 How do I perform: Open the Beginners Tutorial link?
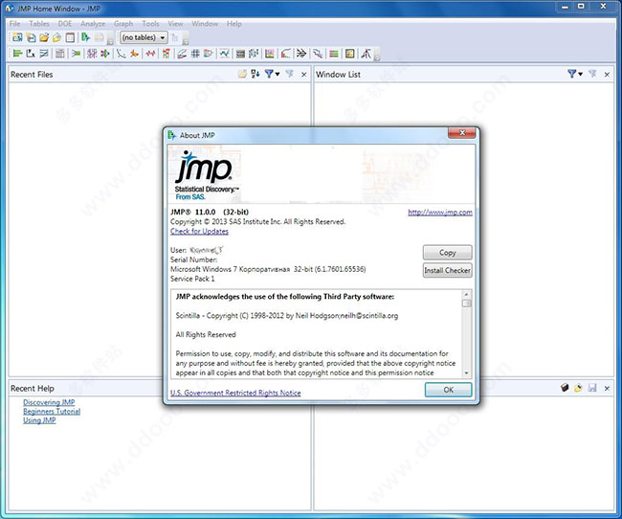52,412
